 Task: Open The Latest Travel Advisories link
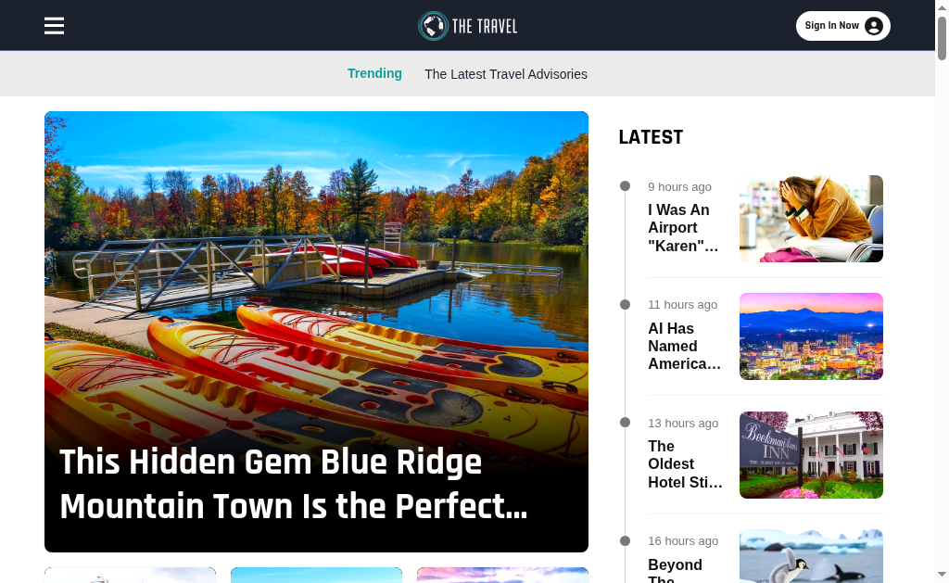pyautogui.click(x=506, y=74)
